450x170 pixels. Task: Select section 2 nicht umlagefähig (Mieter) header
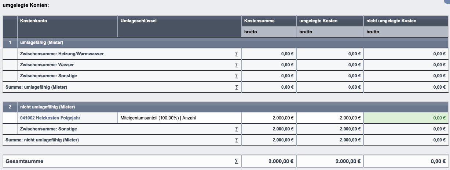pos(226,107)
